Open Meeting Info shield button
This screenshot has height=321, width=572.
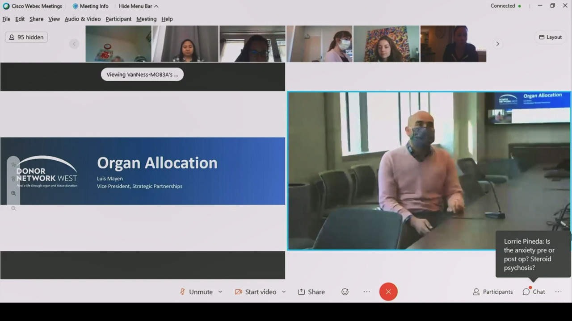(x=90, y=6)
